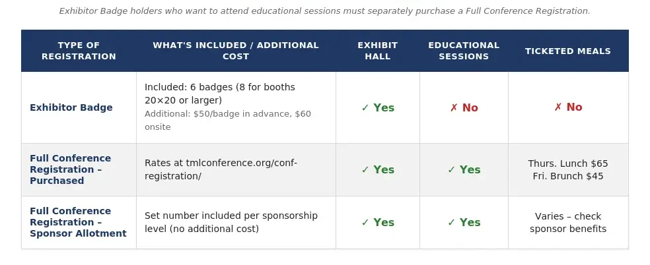650x265 pixels.
Task: Select Full Conference Registration – Sponsor Allotment label
Action: pos(79,222)
